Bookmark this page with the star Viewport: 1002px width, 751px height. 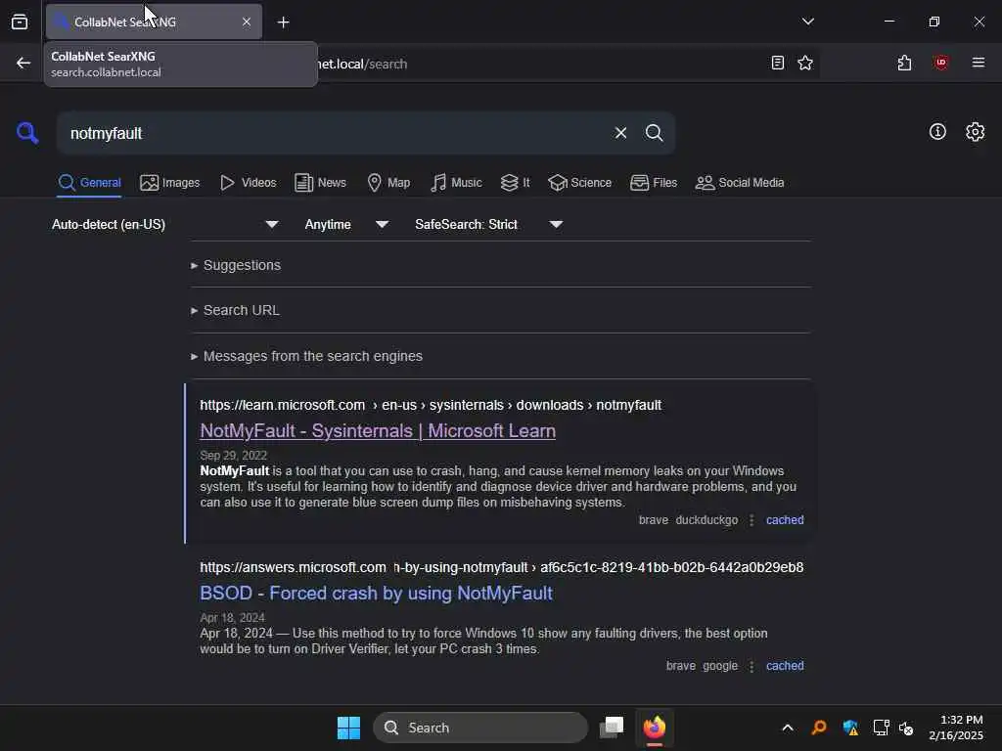[x=805, y=63]
